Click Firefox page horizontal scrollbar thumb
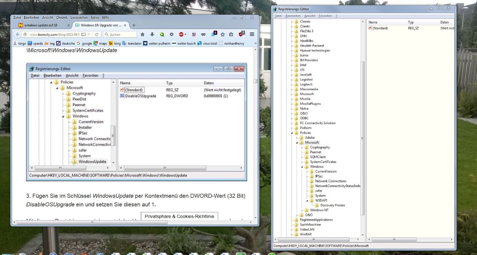This screenshot has height=255, width=477. 92,222
